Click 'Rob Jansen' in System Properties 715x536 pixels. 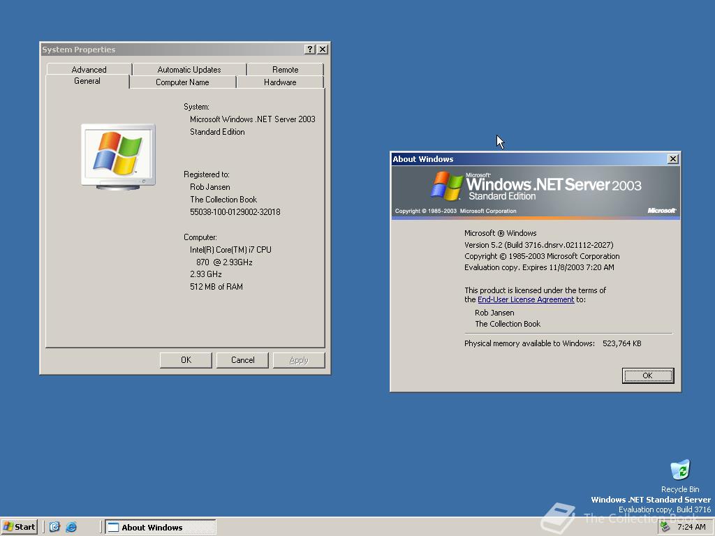pyautogui.click(x=209, y=187)
